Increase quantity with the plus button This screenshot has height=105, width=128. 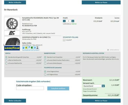[x=73, y=21]
